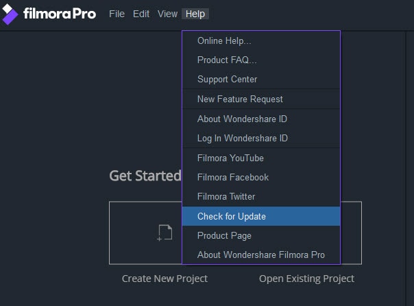This screenshot has height=306, width=414.
Task: Select About Wondershare Filmora Pro
Action: 260,255
